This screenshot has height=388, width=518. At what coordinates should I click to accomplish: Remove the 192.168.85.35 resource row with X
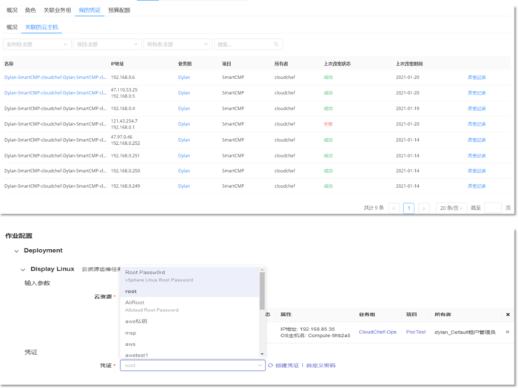(x=508, y=332)
